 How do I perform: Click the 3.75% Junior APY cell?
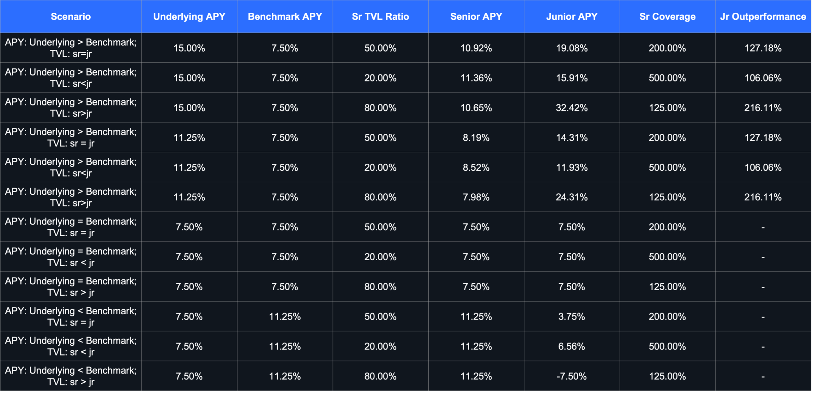[x=572, y=316]
